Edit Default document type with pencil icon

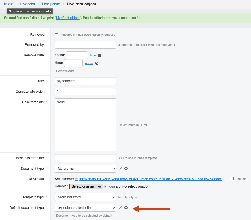120,207
